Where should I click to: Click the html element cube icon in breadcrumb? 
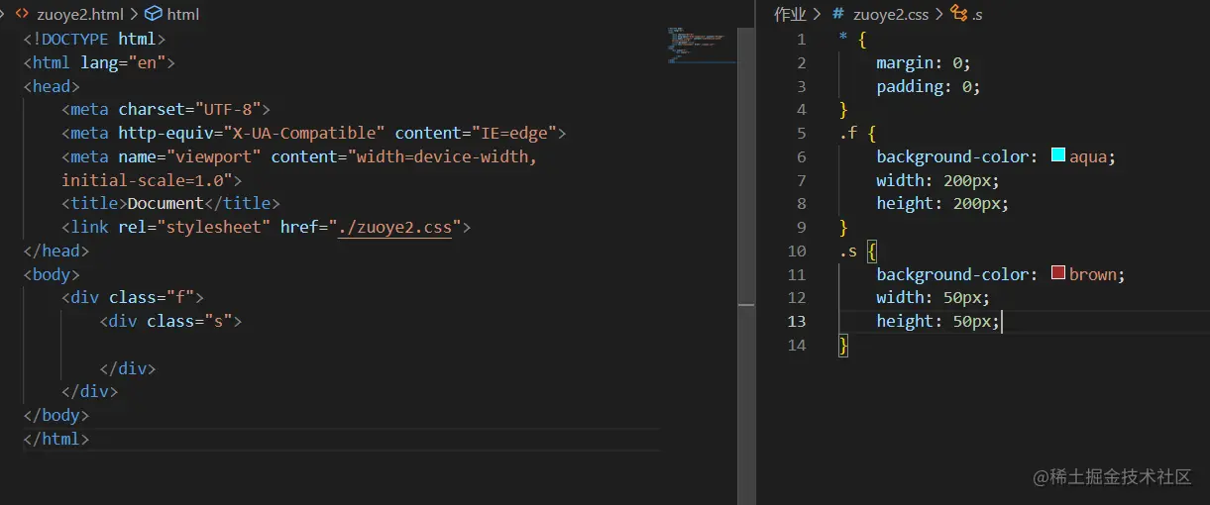pyautogui.click(x=153, y=14)
